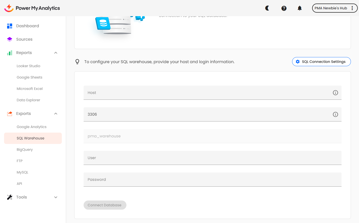Click the port 3306 info icon
The width and height of the screenshot is (359, 223).
coord(335,114)
